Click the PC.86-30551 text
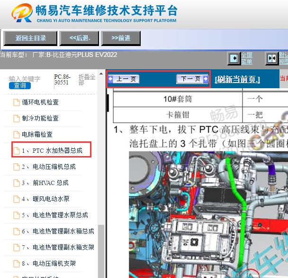288x278 pixels. pyautogui.click(x=62, y=80)
